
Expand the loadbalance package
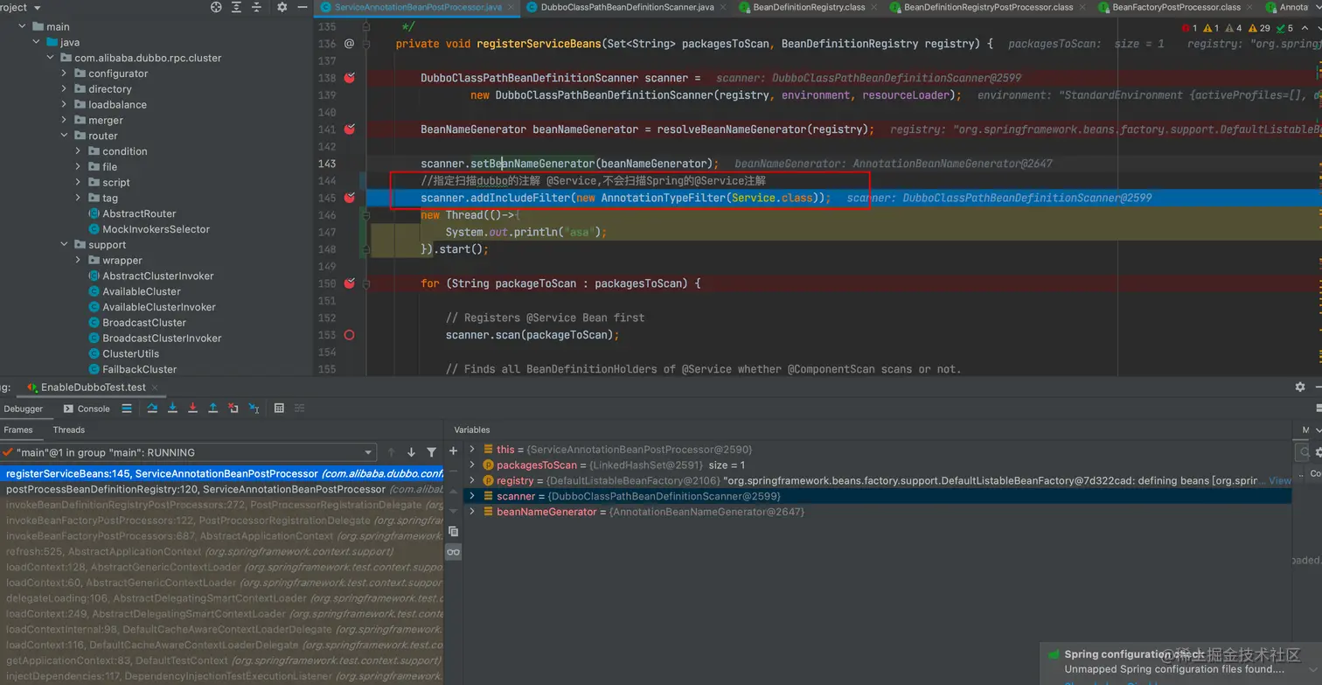pyautogui.click(x=64, y=105)
